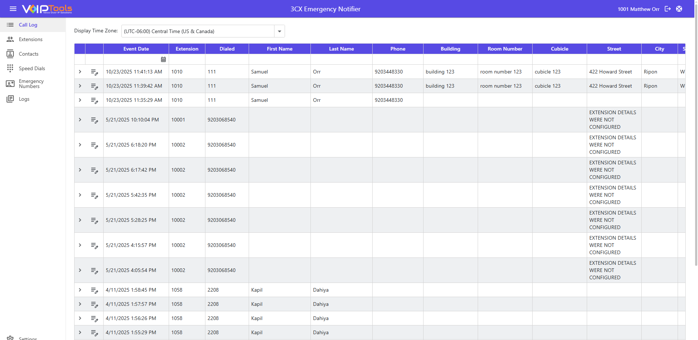
Task: Open the calendar picker in Event Date filter
Action: pyautogui.click(x=163, y=59)
